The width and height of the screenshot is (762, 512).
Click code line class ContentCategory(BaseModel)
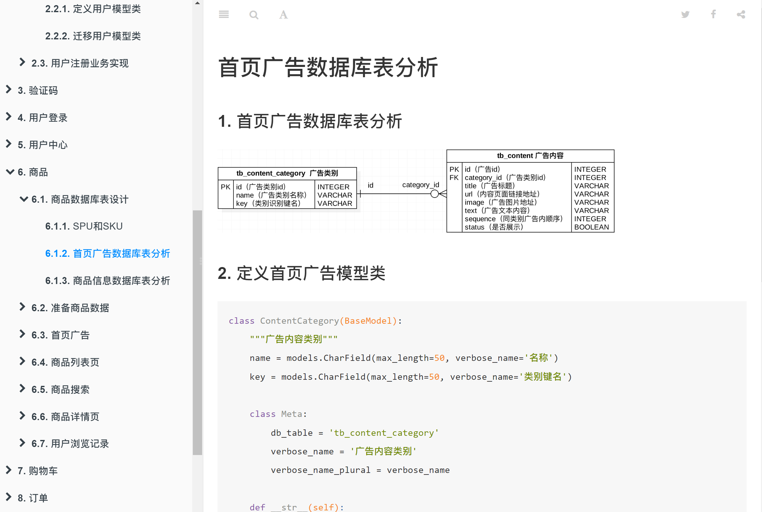(315, 321)
